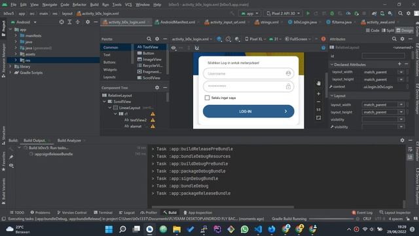The height and width of the screenshot is (236, 419).
Task: Toggle device orientation icon in design toolbar
Action: point(228,39)
